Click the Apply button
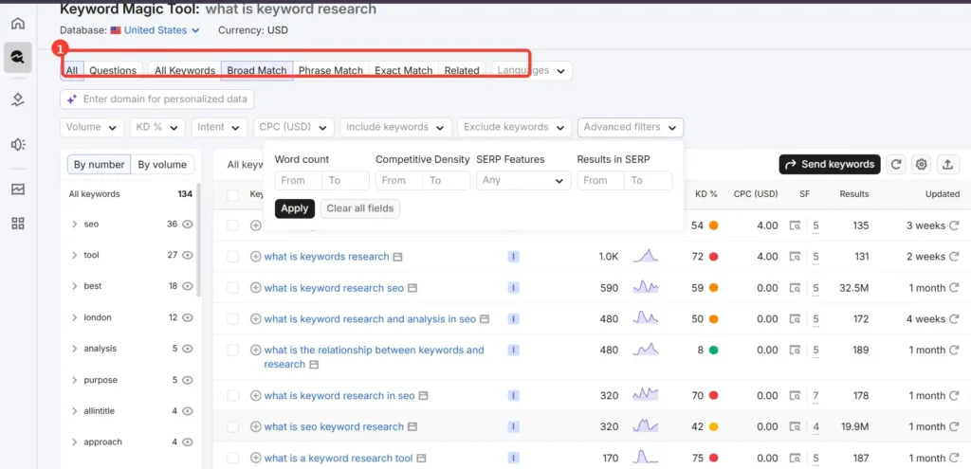Screen dimensions: 971x469 point(295,208)
